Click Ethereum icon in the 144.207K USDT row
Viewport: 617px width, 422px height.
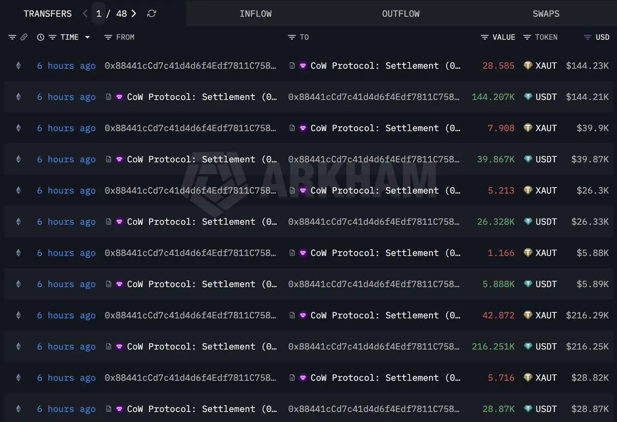point(19,97)
